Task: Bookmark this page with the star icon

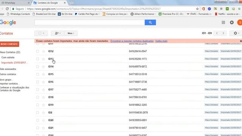Action: click(x=197, y=9)
